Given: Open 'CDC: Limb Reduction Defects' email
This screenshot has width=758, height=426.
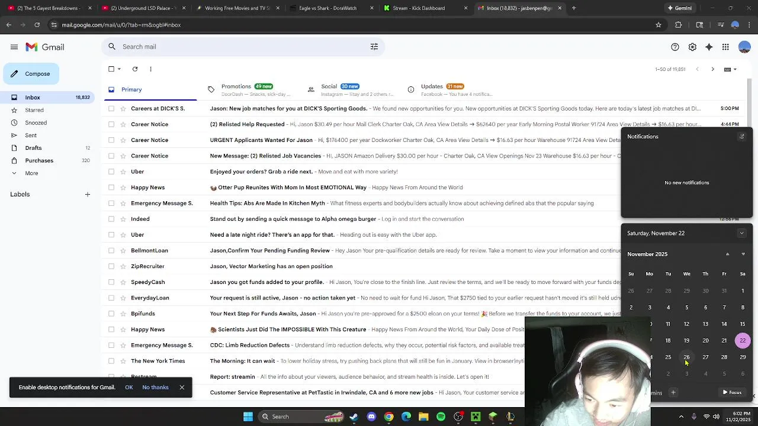Looking at the screenshot, I should click(250, 346).
